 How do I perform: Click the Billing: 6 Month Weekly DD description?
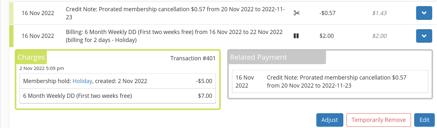click(174, 36)
